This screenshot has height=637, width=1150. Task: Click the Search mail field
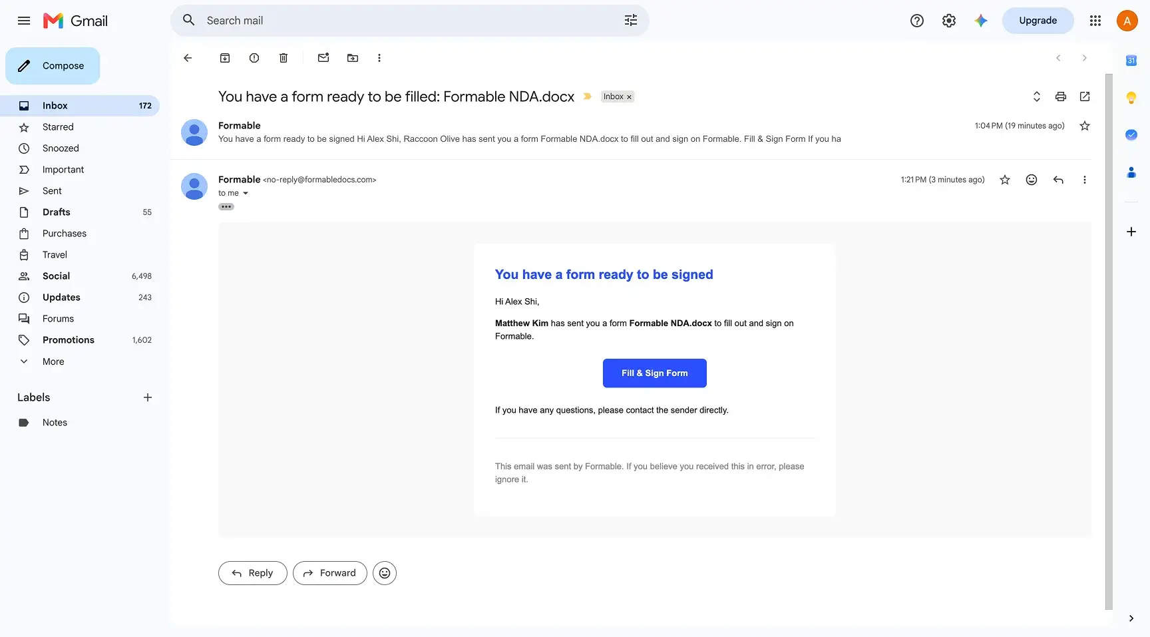click(x=409, y=21)
